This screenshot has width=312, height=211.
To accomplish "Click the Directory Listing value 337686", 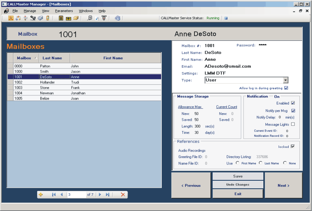I will (262, 157).
